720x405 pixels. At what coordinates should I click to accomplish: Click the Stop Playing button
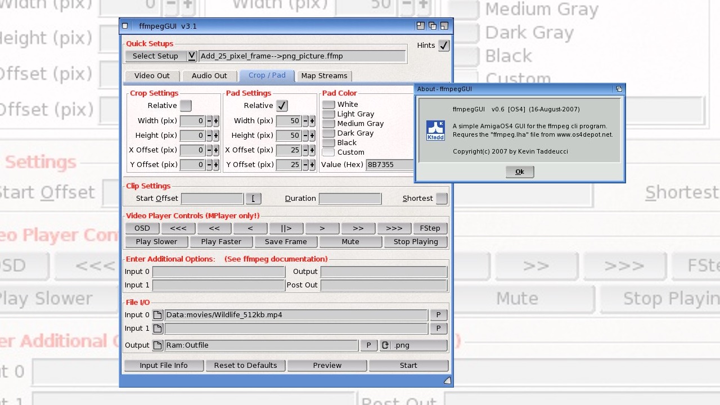click(416, 242)
